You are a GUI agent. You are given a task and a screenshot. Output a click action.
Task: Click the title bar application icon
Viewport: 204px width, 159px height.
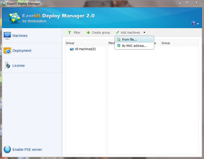point(4,4)
